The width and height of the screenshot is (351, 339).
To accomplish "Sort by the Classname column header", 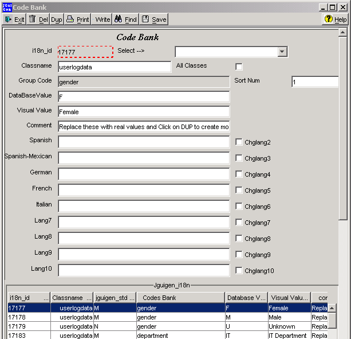I will (72, 298).
